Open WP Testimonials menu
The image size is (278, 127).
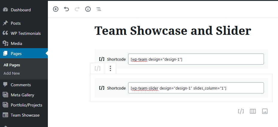pos(24,33)
